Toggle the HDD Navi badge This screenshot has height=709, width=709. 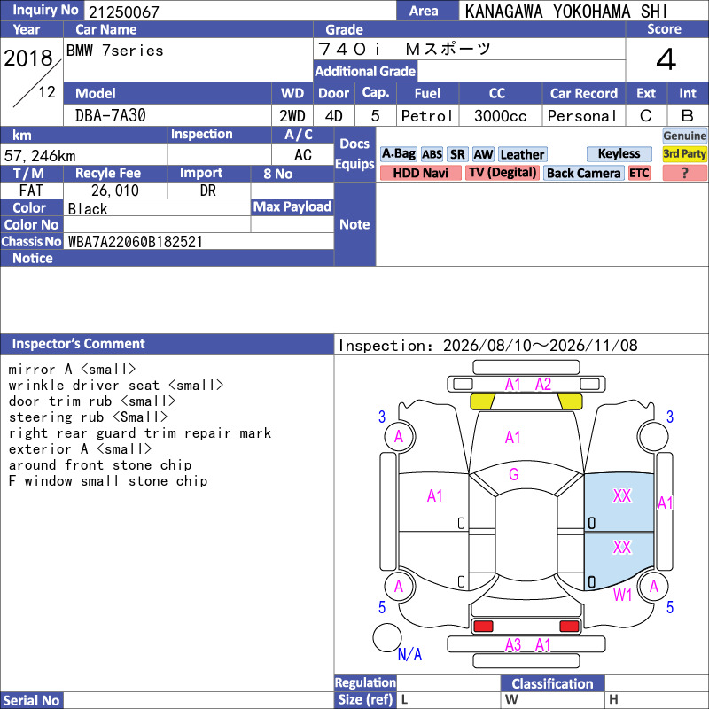point(420,173)
